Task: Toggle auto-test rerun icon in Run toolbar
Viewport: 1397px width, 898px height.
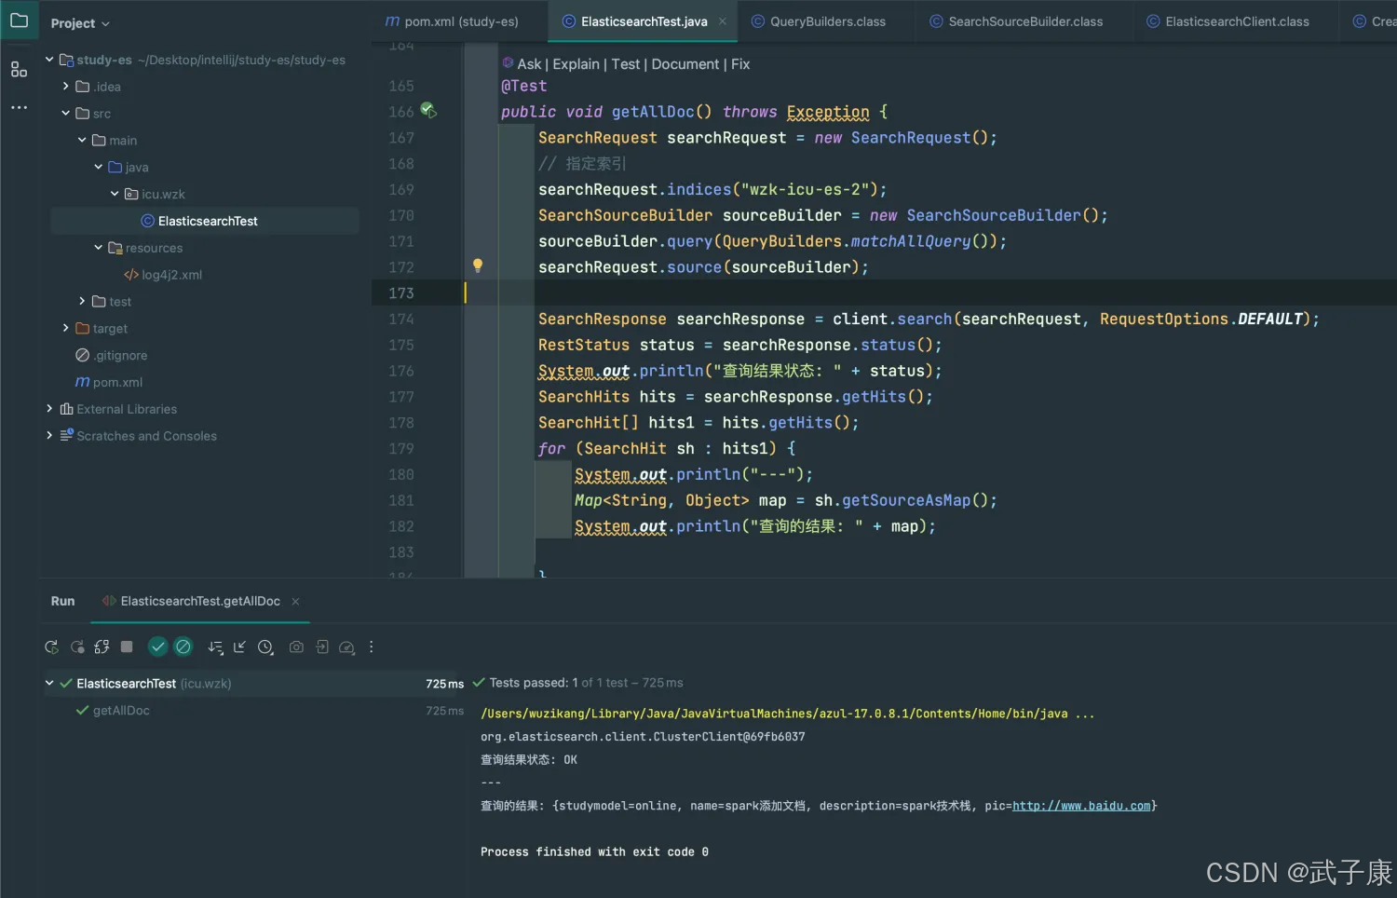Action: 102,647
